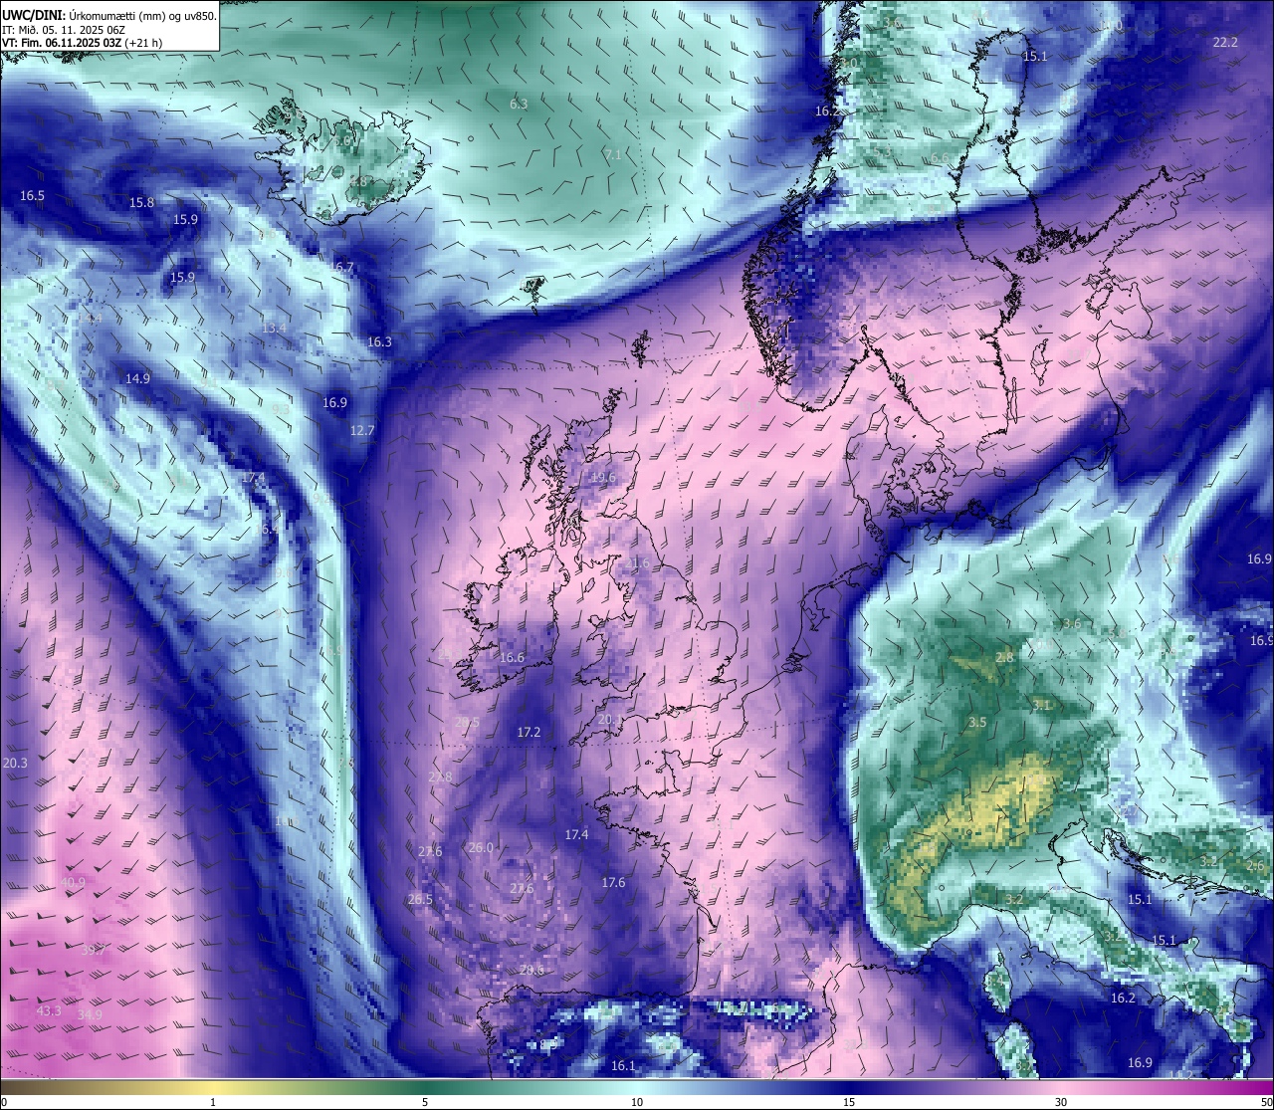This screenshot has width=1274, height=1110.
Task: Click the 1 tick on the color scale
Action: click(213, 1102)
